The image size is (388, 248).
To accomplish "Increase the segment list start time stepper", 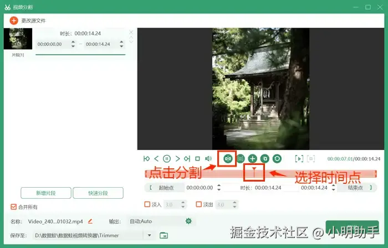I will point(73,42).
